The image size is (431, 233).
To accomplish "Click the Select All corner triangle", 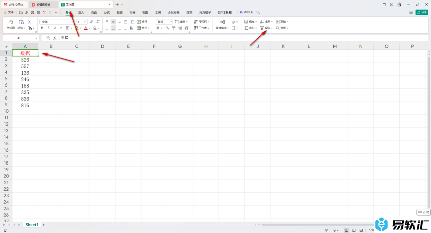I will pos(6,46).
